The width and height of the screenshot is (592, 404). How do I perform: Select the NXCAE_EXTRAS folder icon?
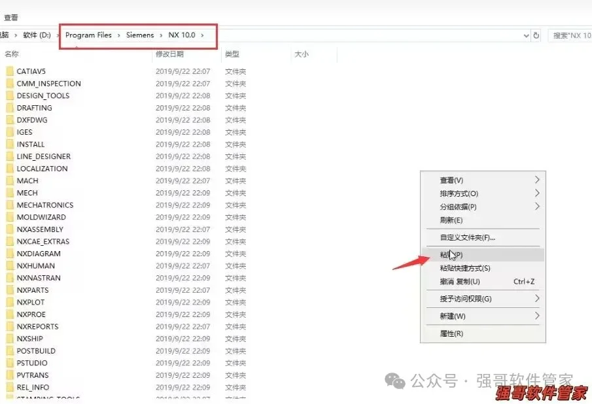[x=10, y=241]
